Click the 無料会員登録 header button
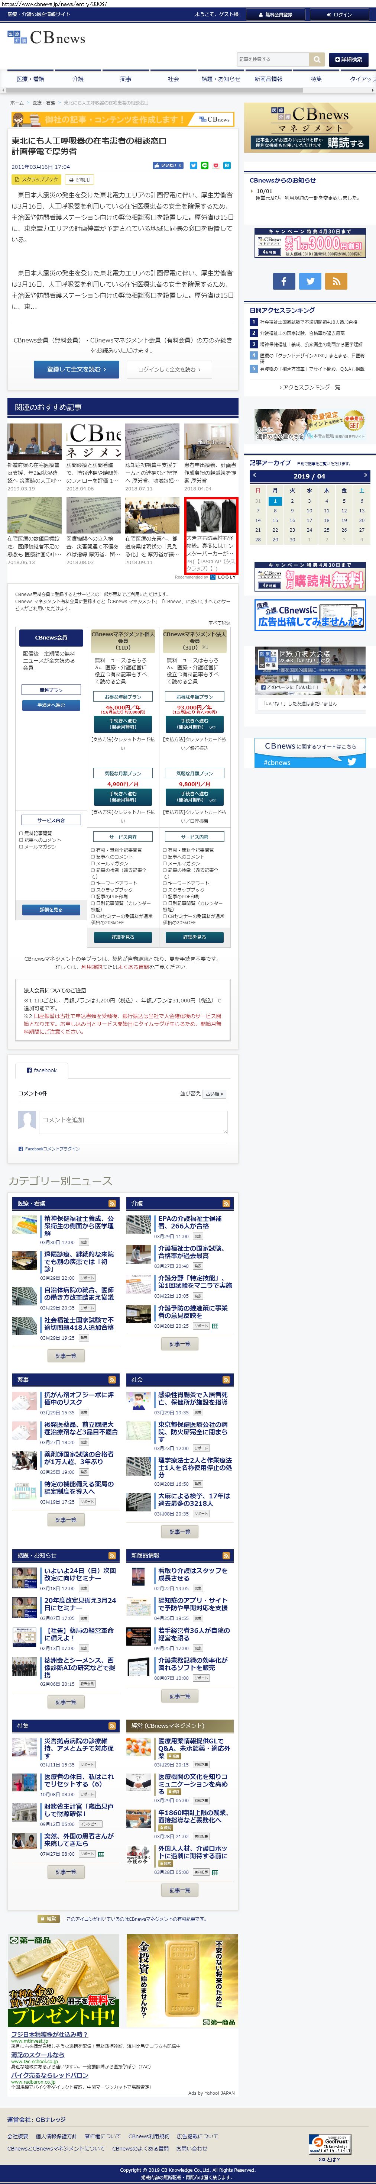376x2184 pixels. click(277, 15)
